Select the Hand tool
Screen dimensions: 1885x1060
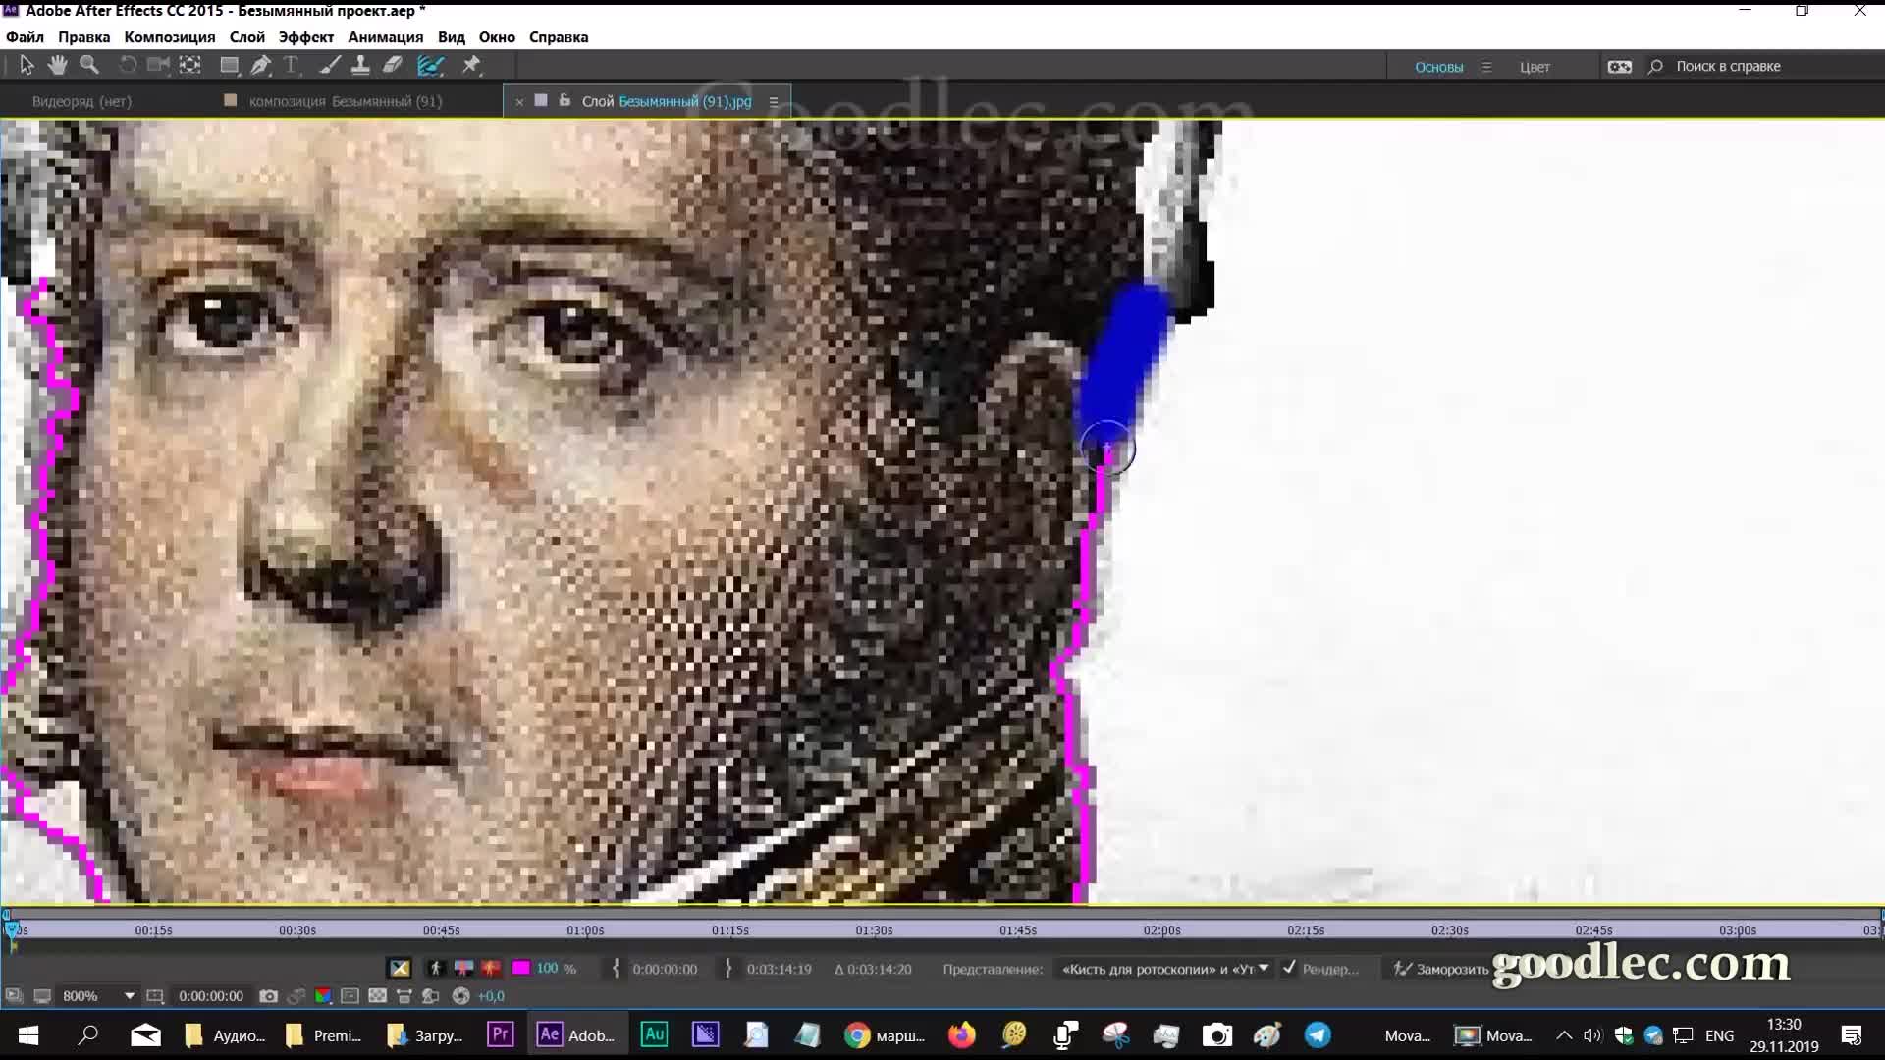[x=57, y=65]
